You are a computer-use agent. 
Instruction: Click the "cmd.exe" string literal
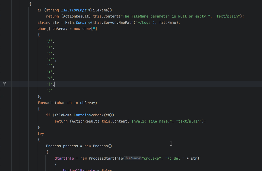(151, 158)
